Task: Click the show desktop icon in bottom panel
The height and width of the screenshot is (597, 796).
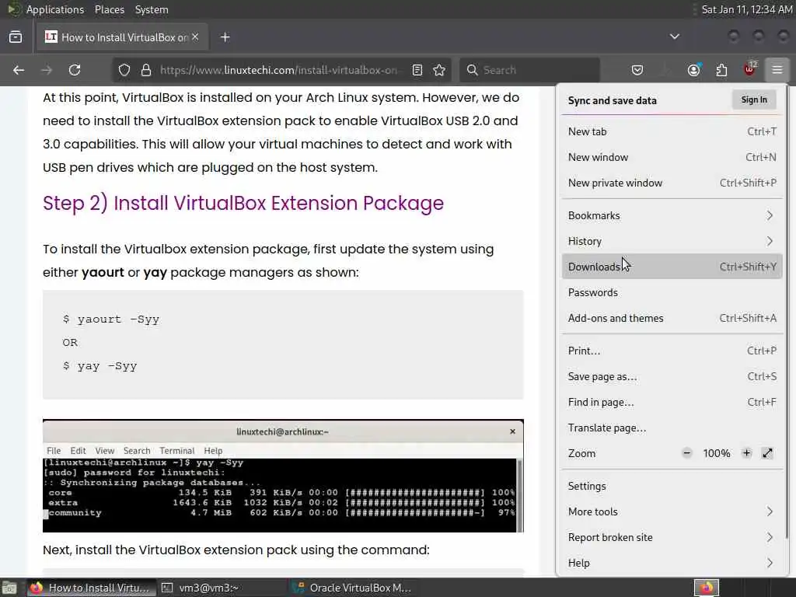Action: (x=9, y=588)
